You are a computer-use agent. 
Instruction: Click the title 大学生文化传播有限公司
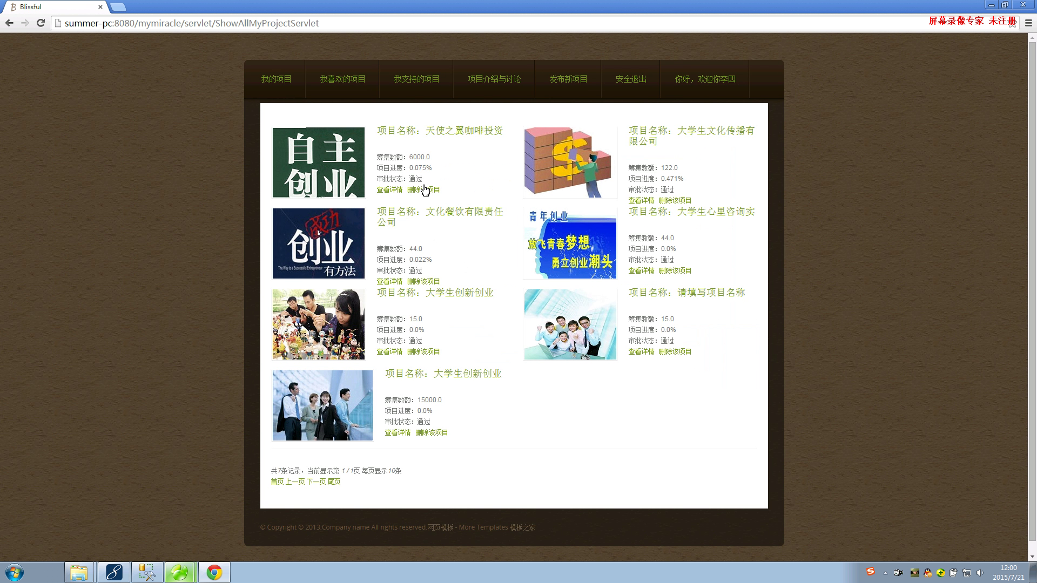[x=692, y=135]
